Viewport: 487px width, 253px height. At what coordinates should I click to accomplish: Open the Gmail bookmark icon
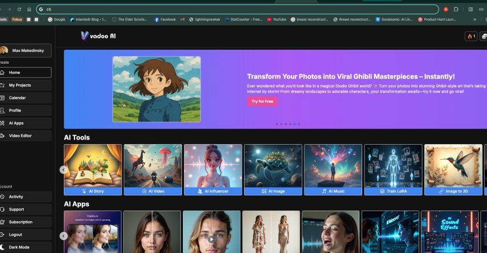182,19
